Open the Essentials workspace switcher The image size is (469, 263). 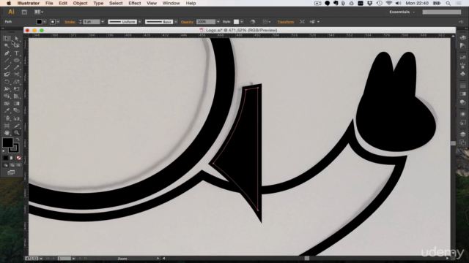click(402, 12)
